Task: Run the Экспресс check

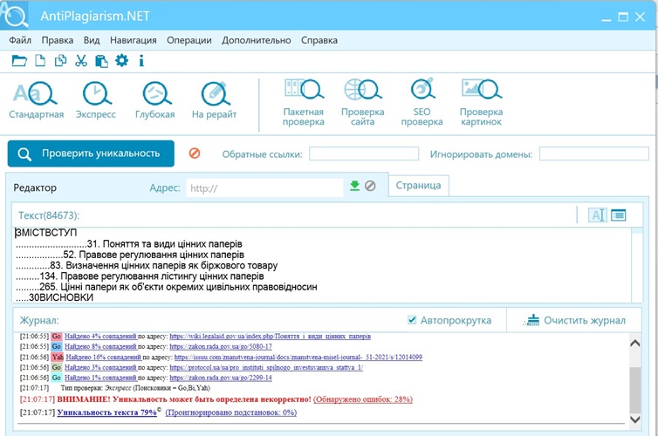Action: (x=96, y=100)
